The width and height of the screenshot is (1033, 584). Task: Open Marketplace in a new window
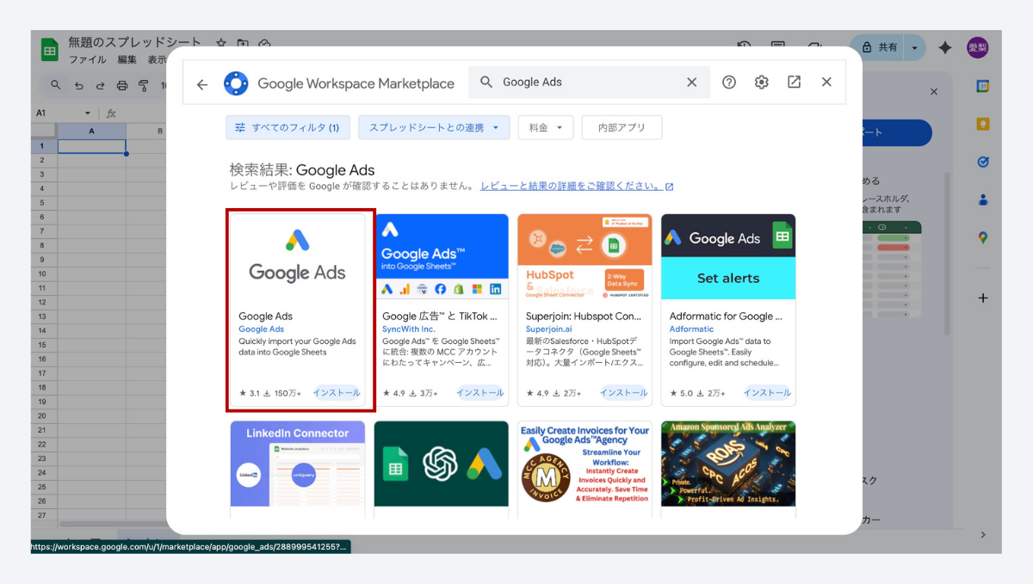(x=794, y=83)
